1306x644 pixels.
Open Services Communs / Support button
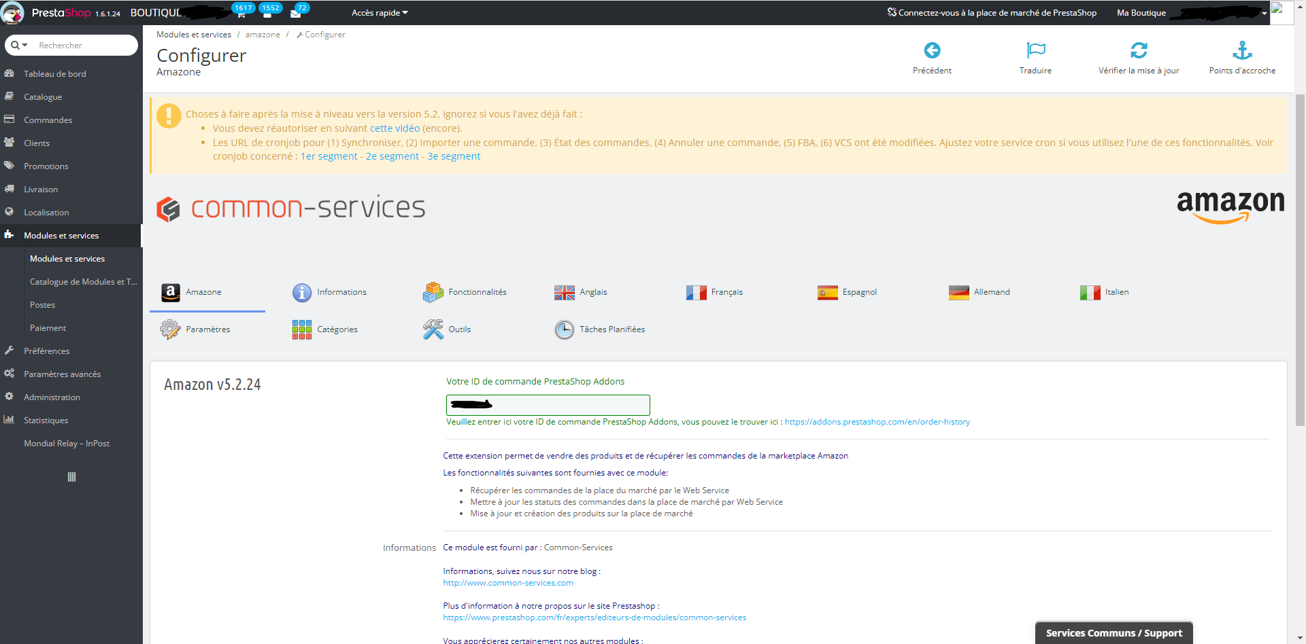tap(1114, 633)
